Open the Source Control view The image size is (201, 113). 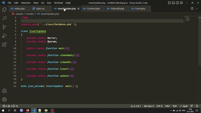point(4,27)
